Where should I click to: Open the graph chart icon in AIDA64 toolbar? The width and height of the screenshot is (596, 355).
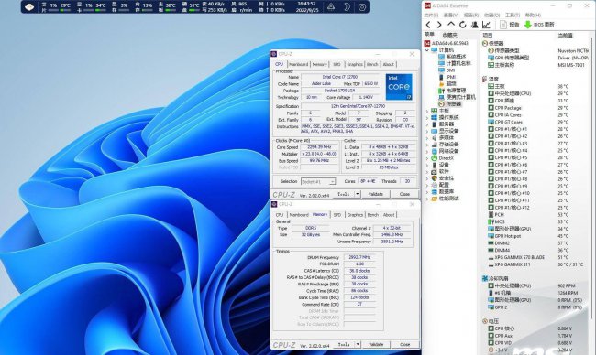coord(486,25)
